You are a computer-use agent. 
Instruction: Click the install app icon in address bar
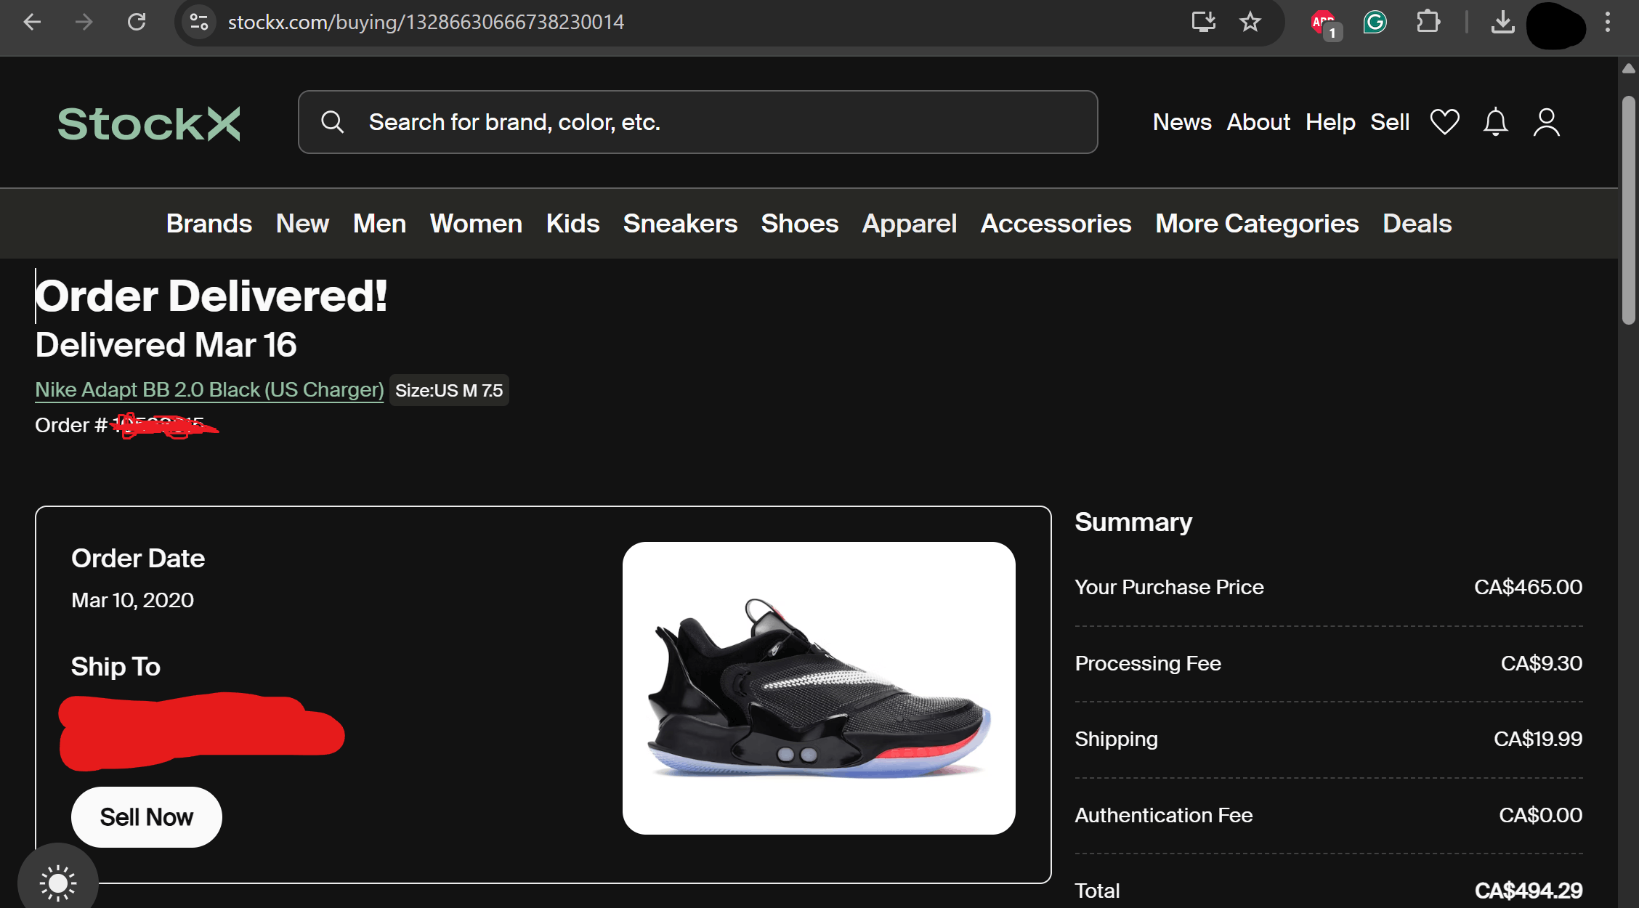click(1204, 22)
